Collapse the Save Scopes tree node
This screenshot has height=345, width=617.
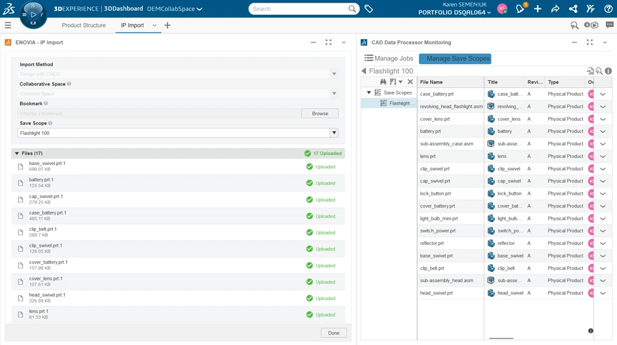coord(369,93)
